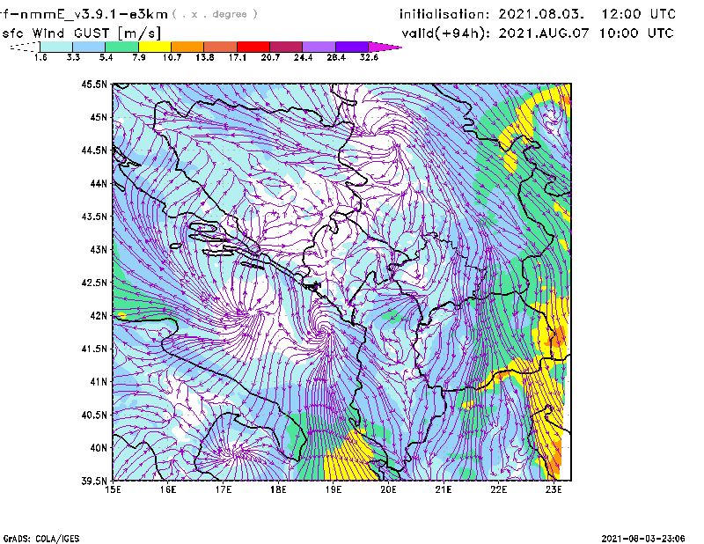Click the light cyan 1.6–3.3 legend swatch
This screenshot has height=544, width=704.
[56, 47]
